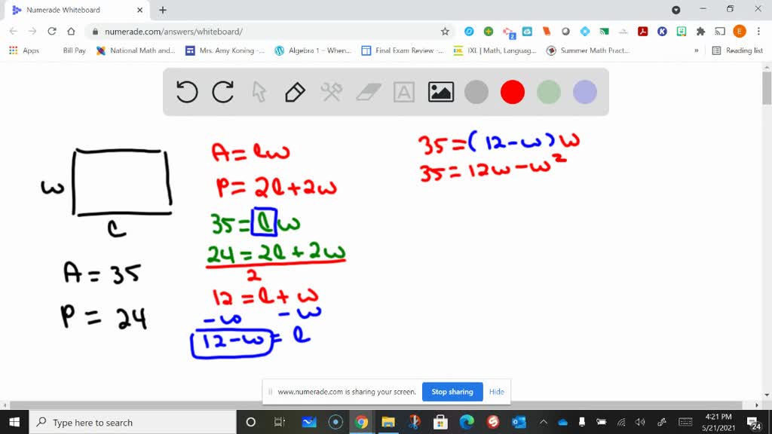
Task: Open the browser extensions puzzle menu
Action: (700, 32)
